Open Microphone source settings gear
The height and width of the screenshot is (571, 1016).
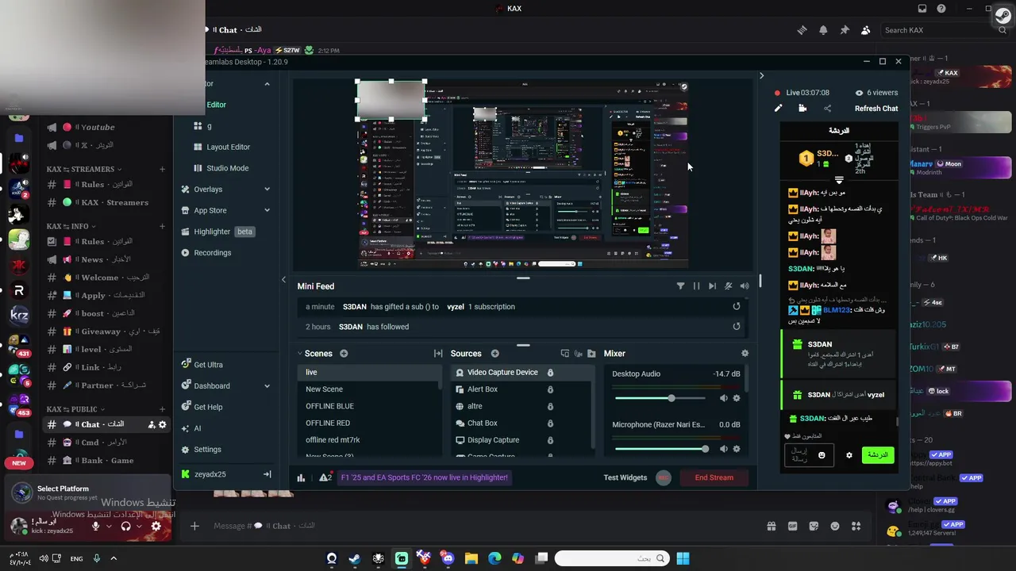point(737,449)
